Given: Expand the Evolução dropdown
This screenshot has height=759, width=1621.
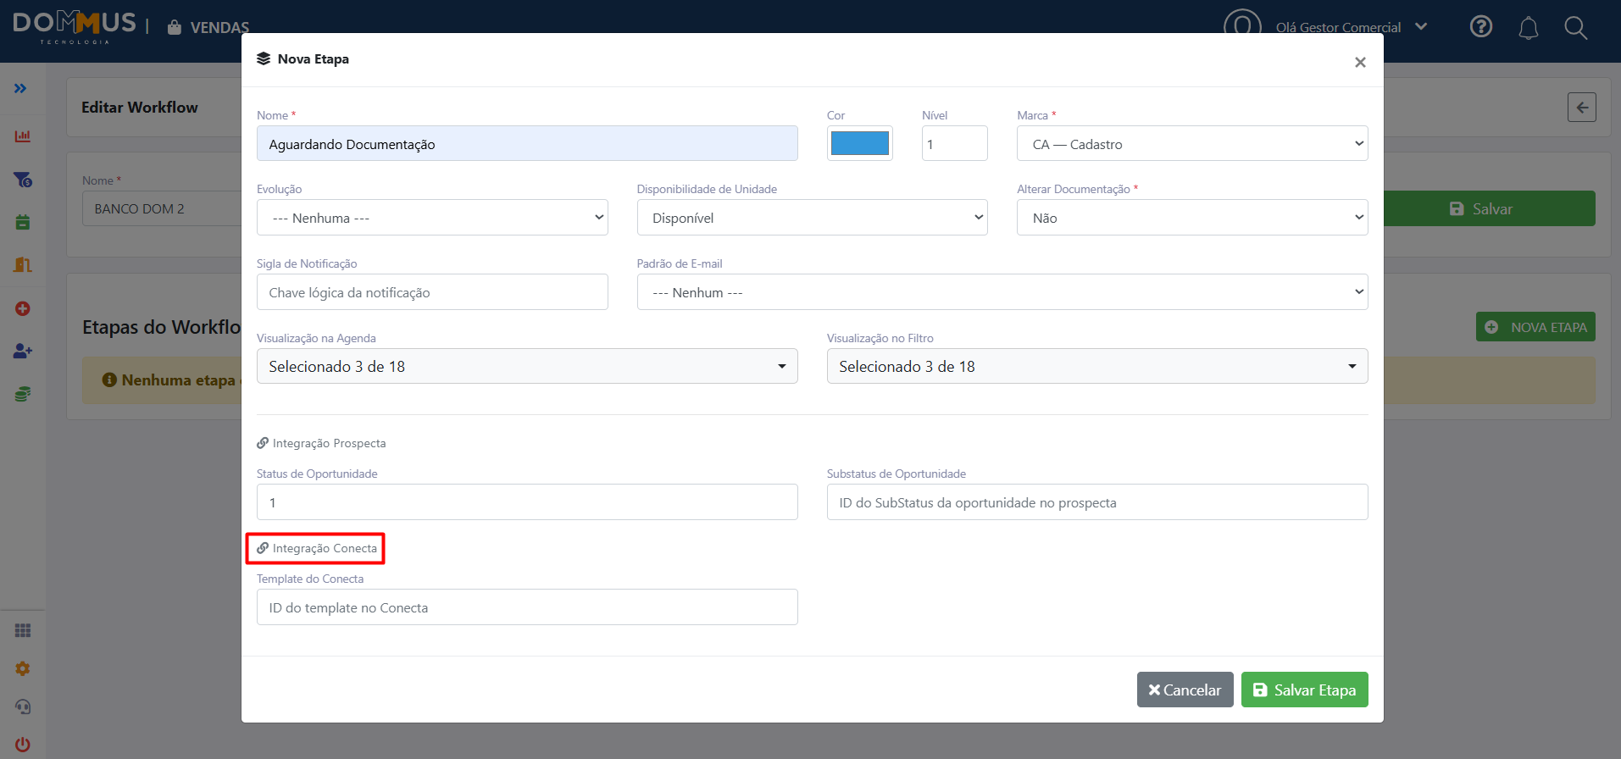Looking at the screenshot, I should coord(432,218).
